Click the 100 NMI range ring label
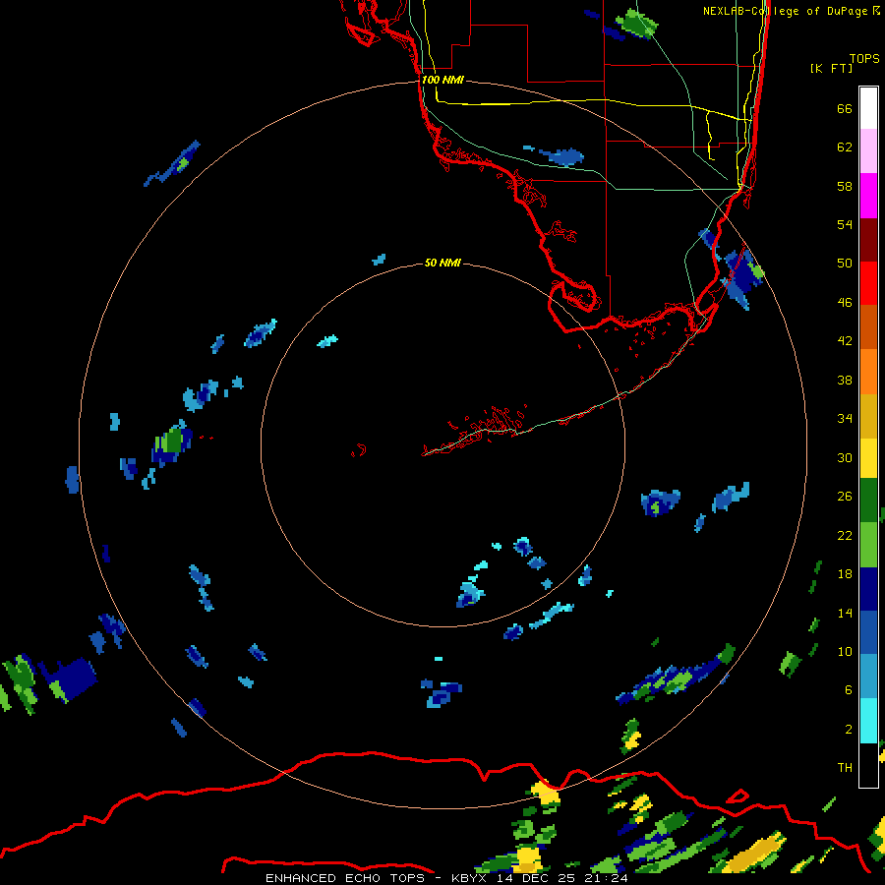Image resolution: width=885 pixels, height=885 pixels. point(442,80)
